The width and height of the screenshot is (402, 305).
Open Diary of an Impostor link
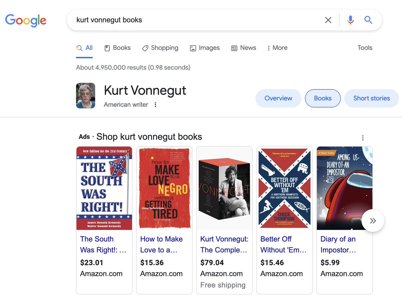338,244
